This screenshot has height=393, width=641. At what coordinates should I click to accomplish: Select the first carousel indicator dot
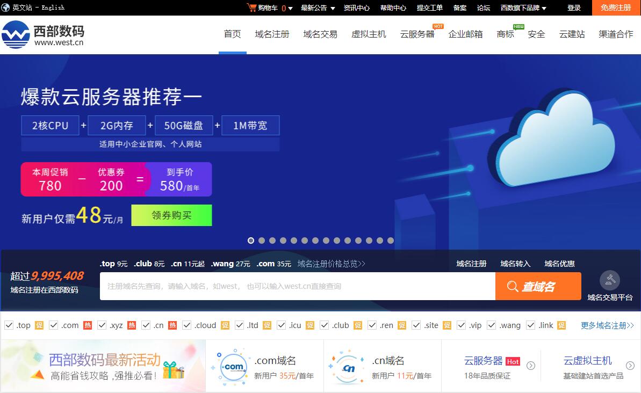point(250,241)
